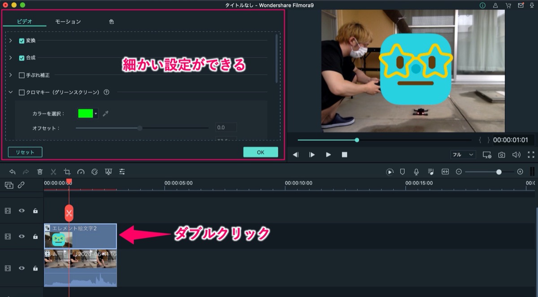Screen dimensions: 538x297
Task: Expand the 合成 section chevron
Action: pos(11,58)
